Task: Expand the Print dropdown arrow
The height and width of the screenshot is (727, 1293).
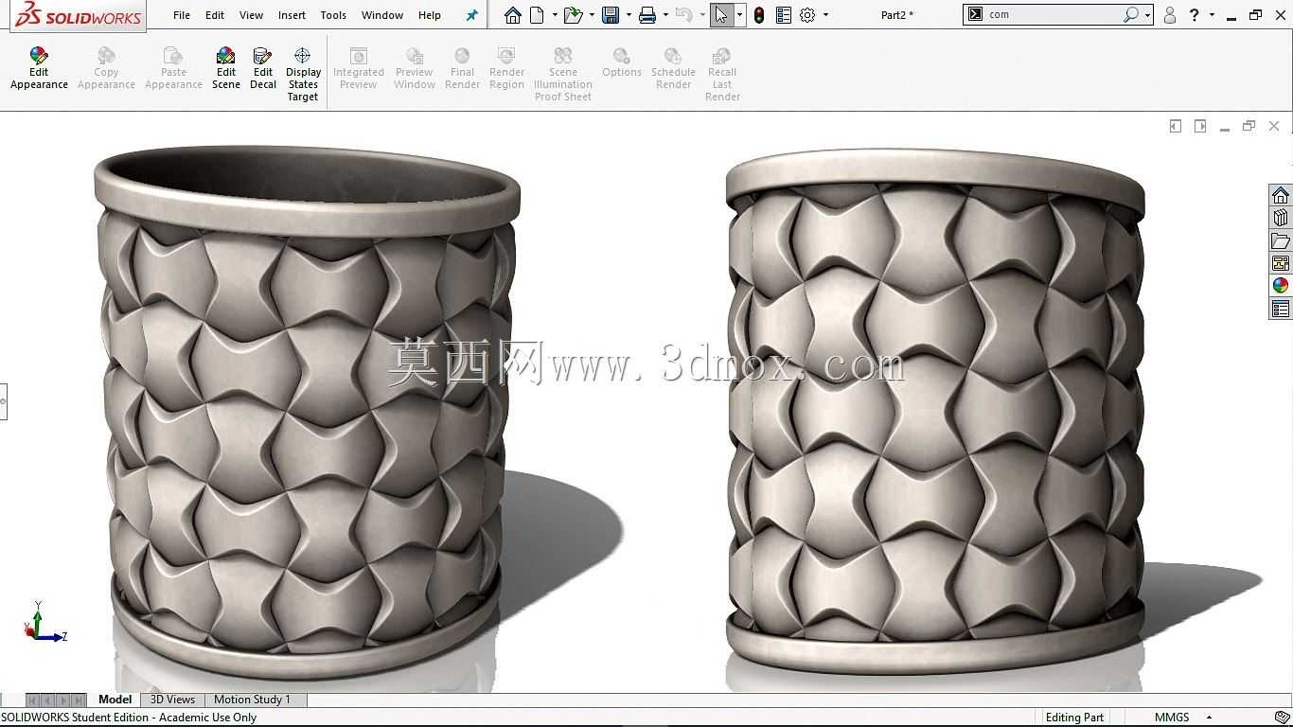Action: click(665, 15)
